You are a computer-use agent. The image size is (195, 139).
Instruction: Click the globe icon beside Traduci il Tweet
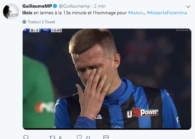point(24,22)
